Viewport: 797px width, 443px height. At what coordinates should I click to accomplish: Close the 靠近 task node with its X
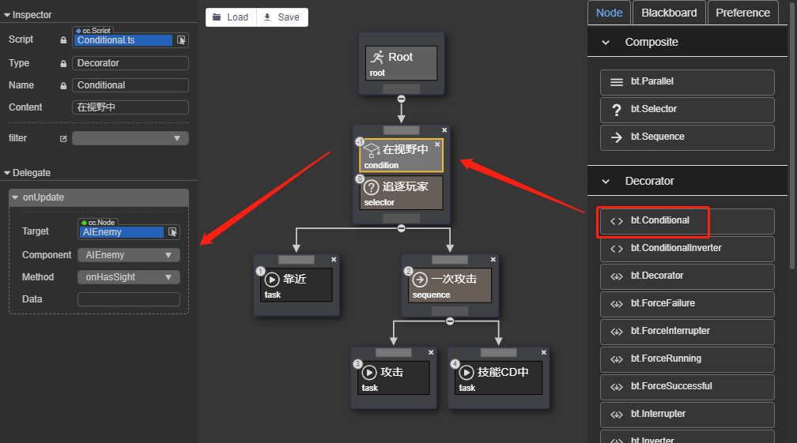334,259
